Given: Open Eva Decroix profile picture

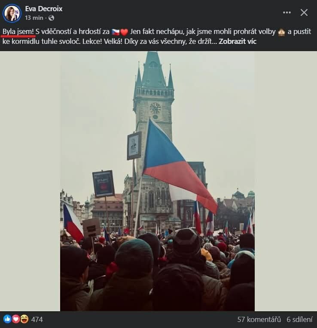Looking at the screenshot, I should (x=12, y=13).
